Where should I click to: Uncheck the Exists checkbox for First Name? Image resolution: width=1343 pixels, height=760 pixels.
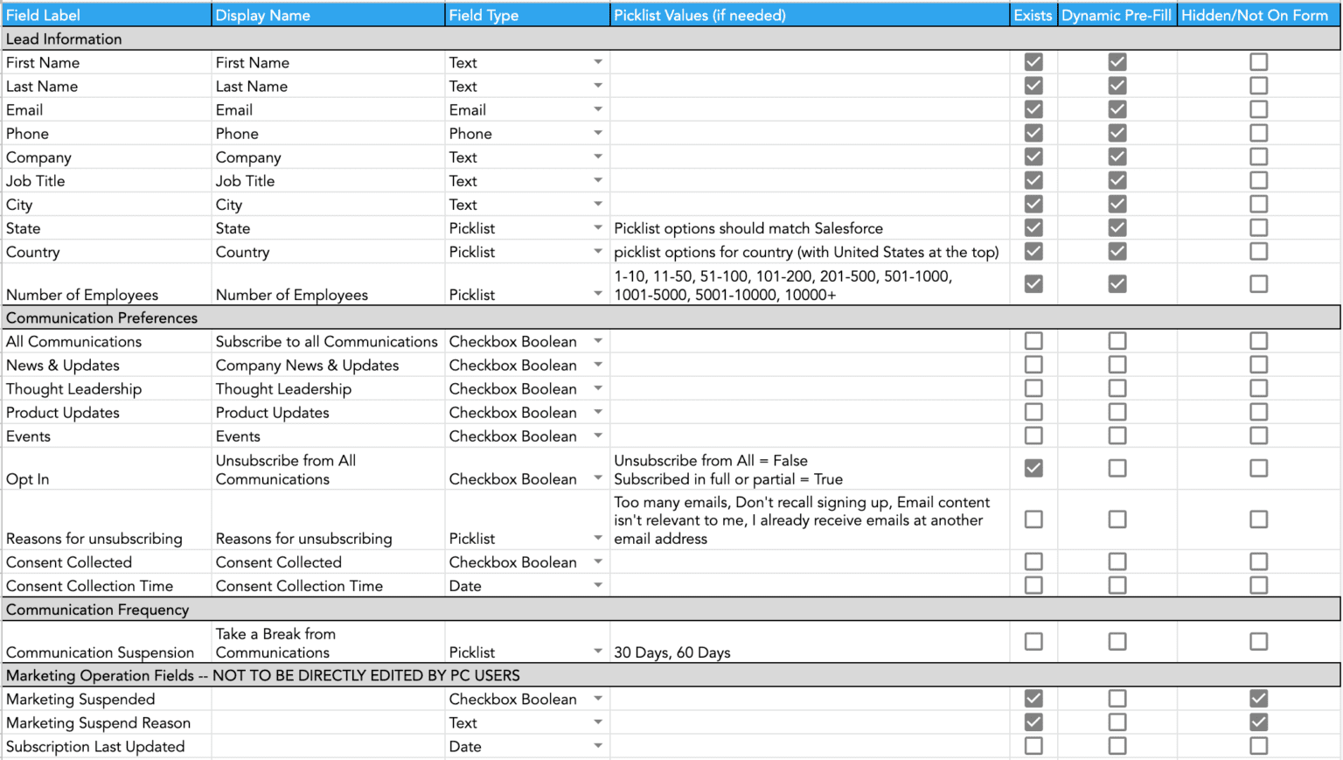(1033, 62)
